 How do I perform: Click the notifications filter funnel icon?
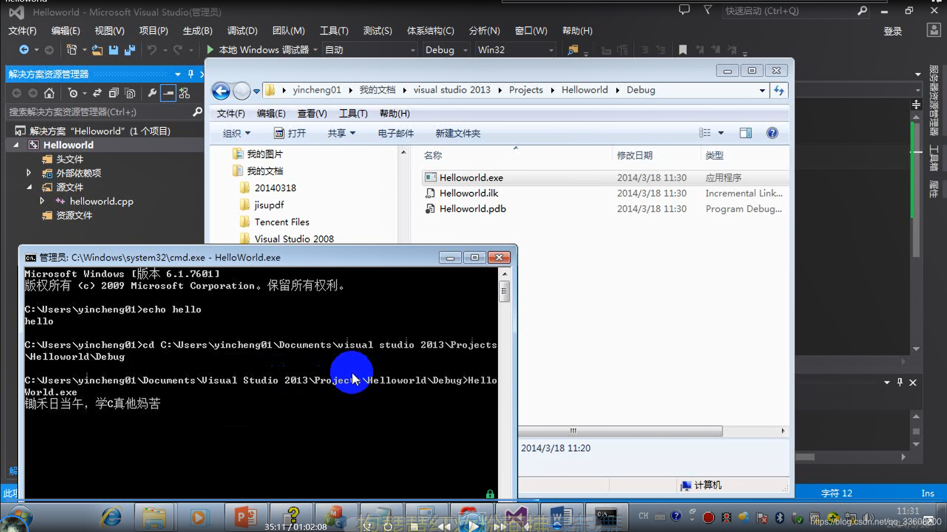pos(708,10)
